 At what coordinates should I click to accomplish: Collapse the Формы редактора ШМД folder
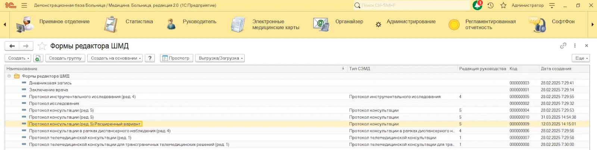click(x=9, y=76)
